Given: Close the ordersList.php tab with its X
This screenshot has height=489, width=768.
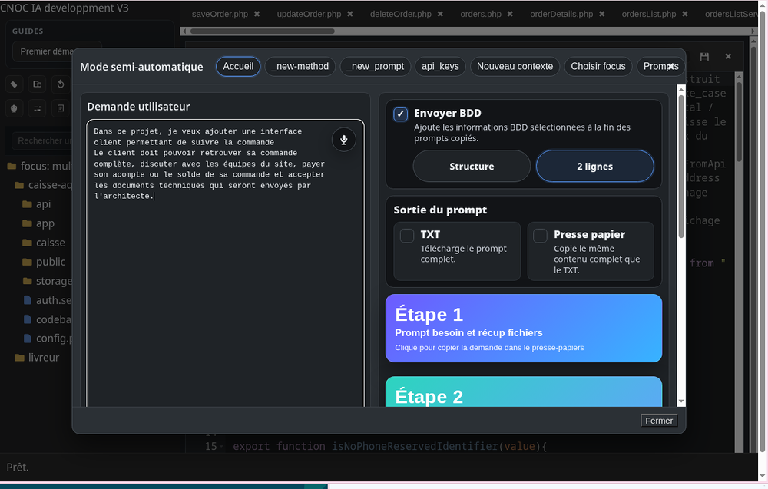Looking at the screenshot, I should pos(685,14).
